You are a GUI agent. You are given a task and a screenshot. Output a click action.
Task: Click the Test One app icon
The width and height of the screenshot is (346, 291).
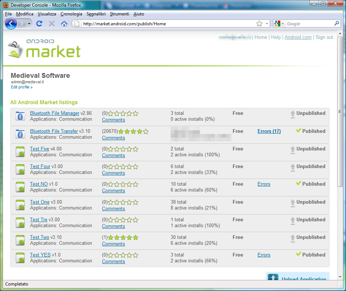[20, 205]
